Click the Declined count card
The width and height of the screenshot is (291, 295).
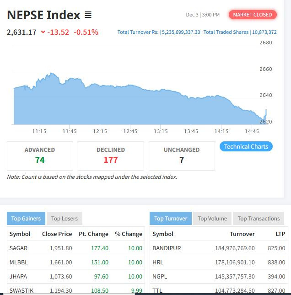pyautogui.click(x=111, y=156)
